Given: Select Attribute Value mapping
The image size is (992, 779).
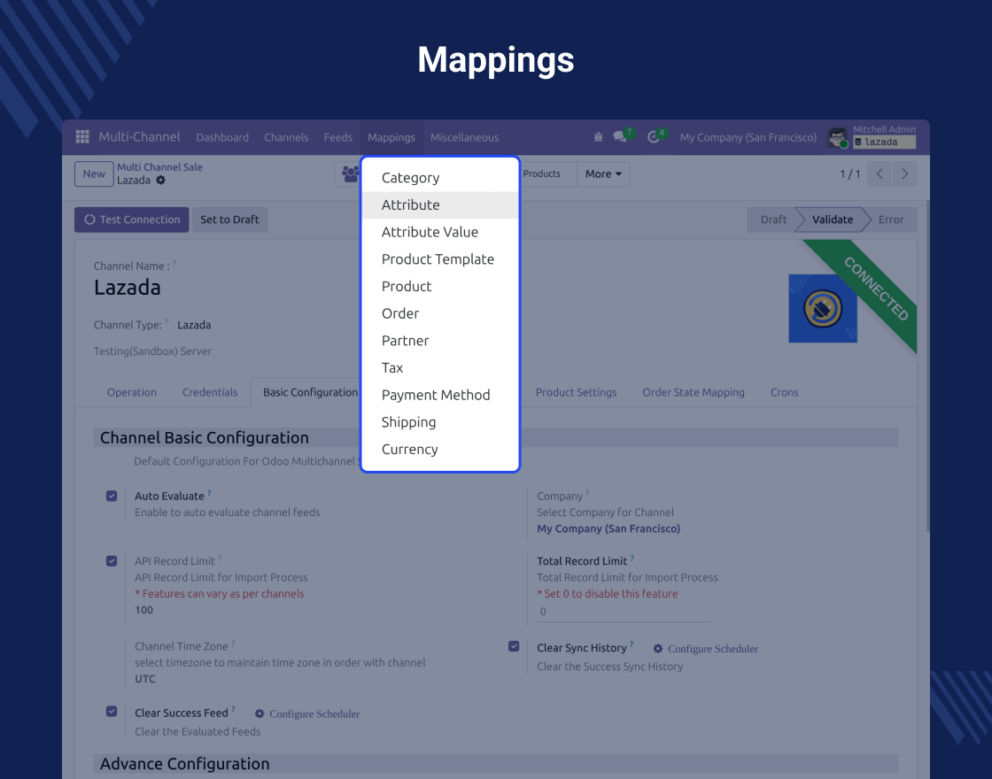Looking at the screenshot, I should (440, 232).
